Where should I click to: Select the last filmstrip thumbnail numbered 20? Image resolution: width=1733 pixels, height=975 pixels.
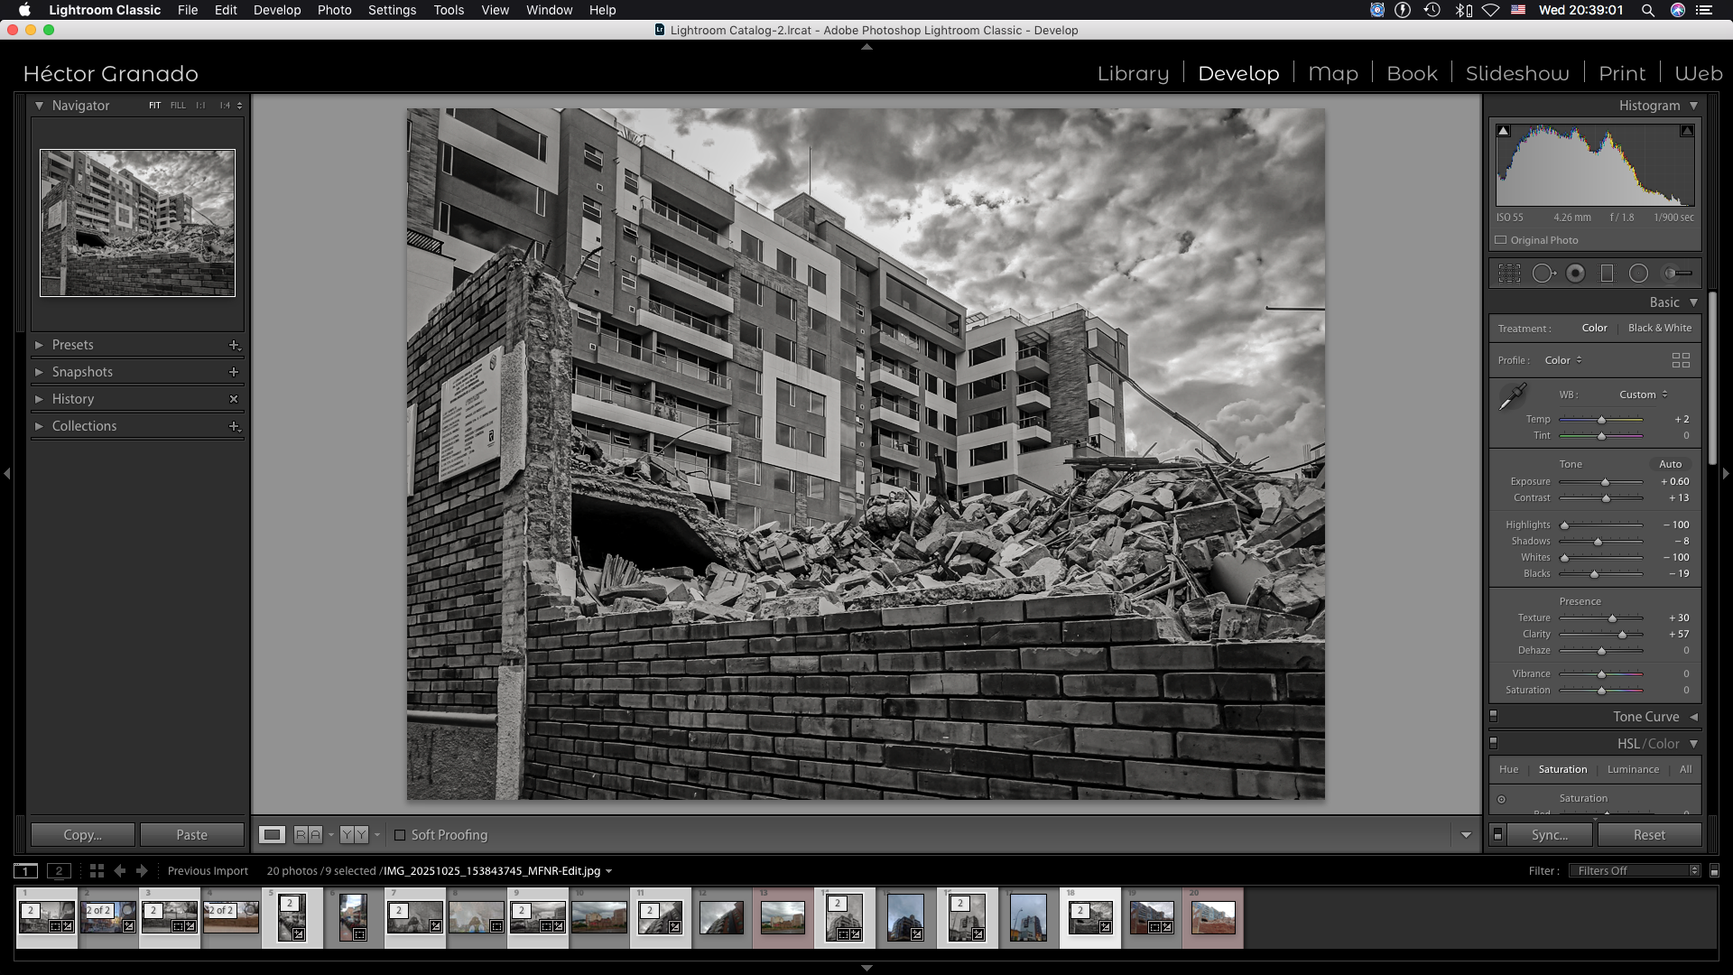pyautogui.click(x=1212, y=917)
